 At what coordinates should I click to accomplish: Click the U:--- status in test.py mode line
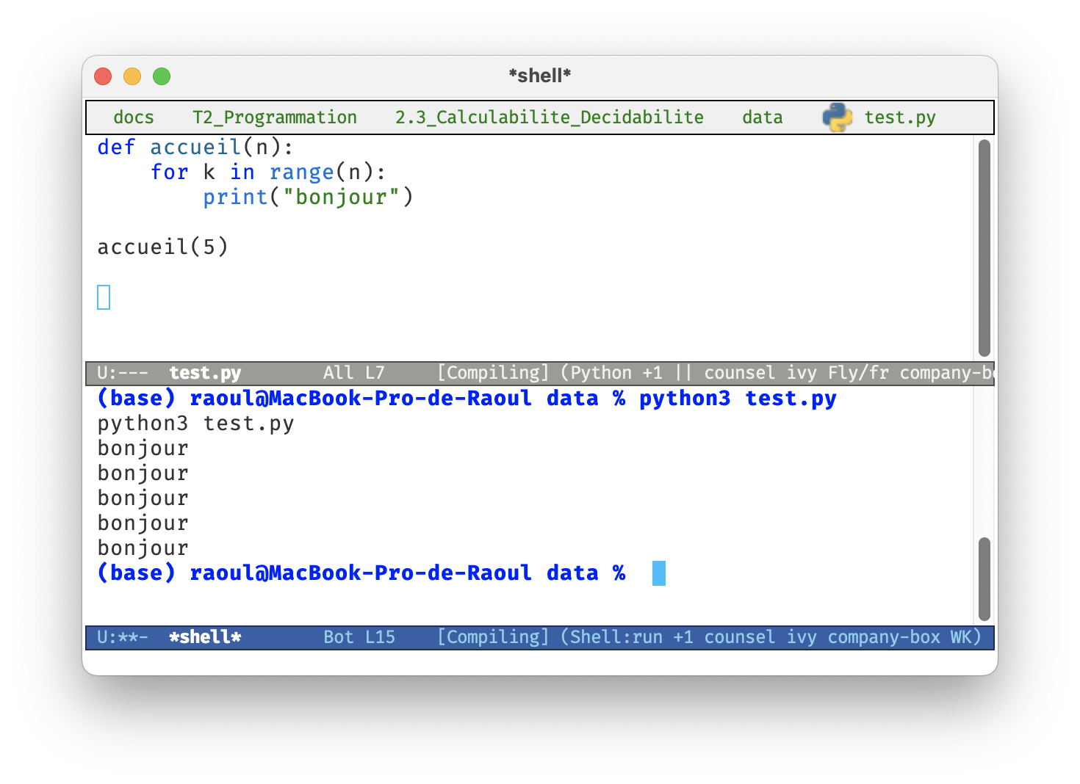pyautogui.click(x=123, y=373)
